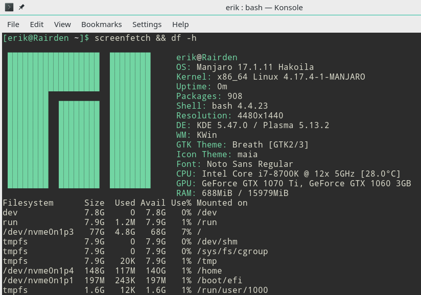Click the Kernel line showing 4.17.4-1-MANJARO

pos(271,77)
